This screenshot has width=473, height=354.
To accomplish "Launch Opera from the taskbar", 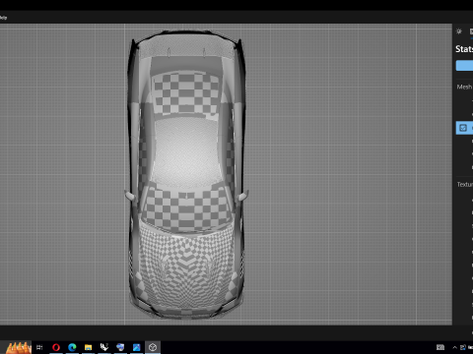I will (x=56, y=347).
